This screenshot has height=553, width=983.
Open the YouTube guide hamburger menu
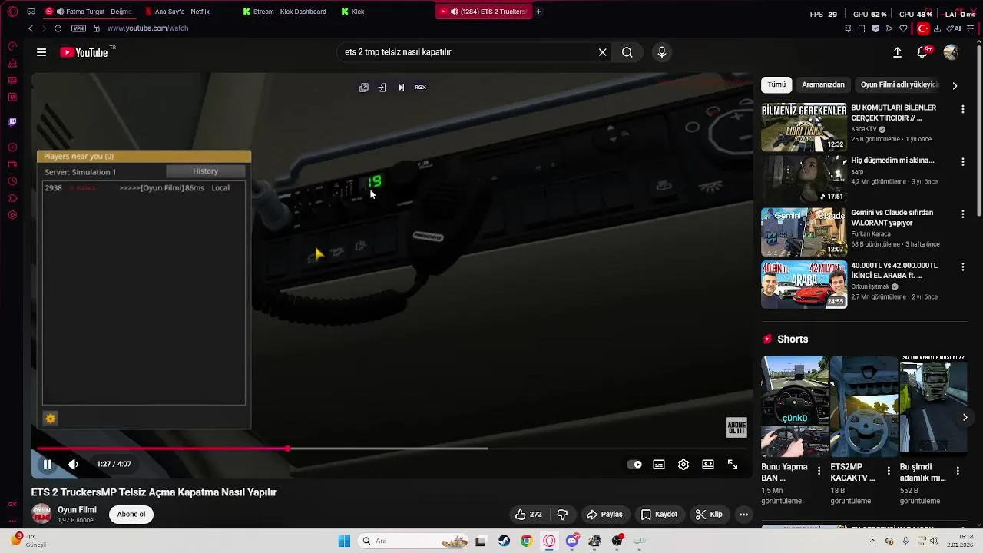(x=41, y=52)
